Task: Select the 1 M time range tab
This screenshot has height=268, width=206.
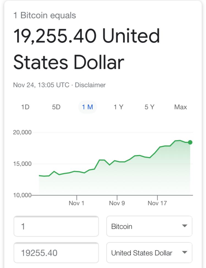Action: click(87, 107)
